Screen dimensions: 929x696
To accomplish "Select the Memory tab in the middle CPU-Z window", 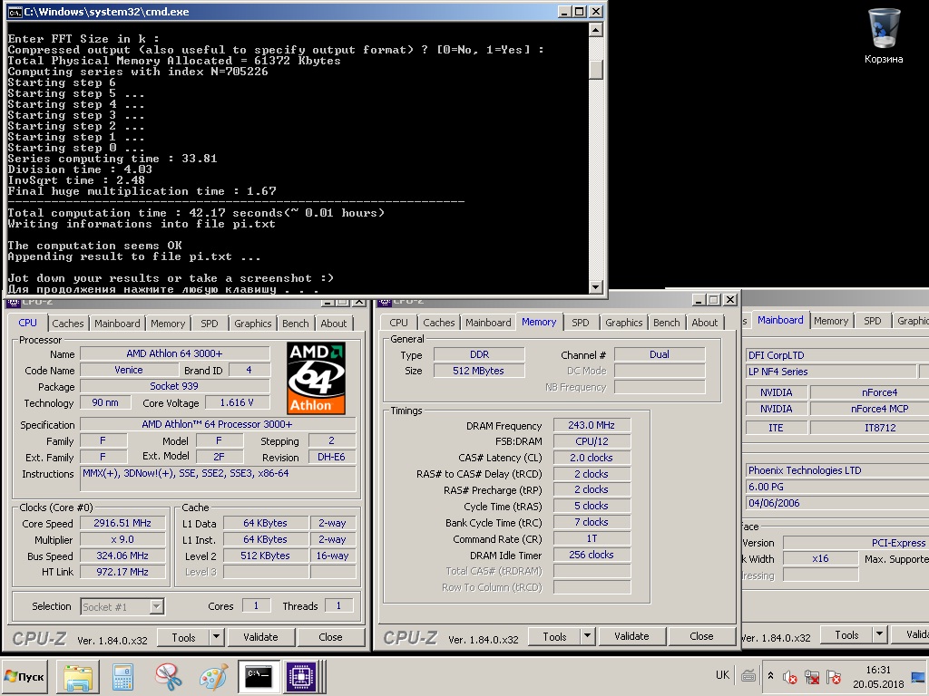I will pyautogui.click(x=539, y=322).
